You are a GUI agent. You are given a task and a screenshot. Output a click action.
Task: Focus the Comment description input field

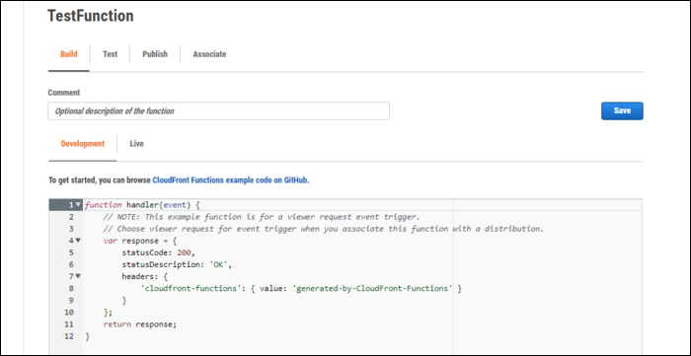pyautogui.click(x=218, y=111)
